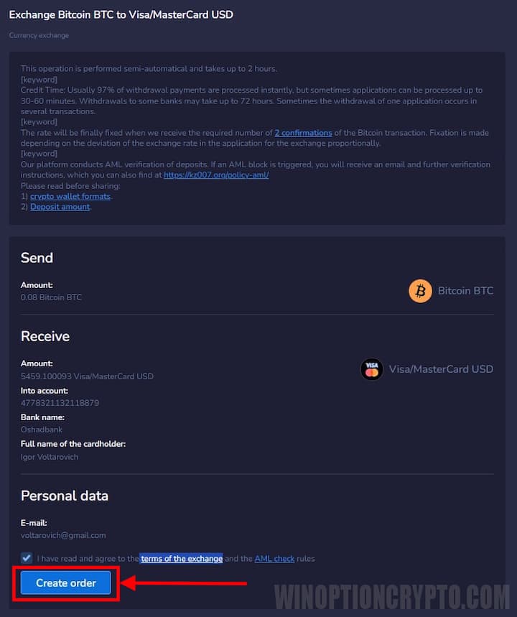
Task: Click the Personal data section heading
Action: point(65,496)
